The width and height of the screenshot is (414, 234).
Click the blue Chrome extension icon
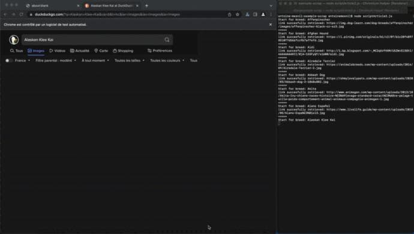coord(247,14)
